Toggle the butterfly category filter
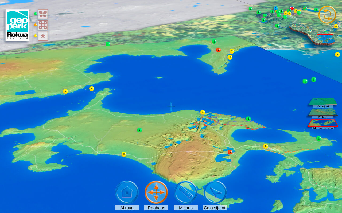Screen dimensions: 342x213 pos(43,14)
